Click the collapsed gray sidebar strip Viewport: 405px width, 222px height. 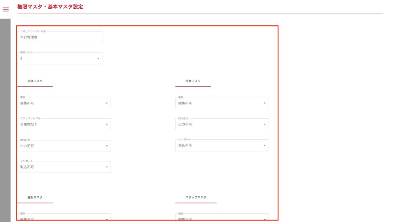point(5,119)
